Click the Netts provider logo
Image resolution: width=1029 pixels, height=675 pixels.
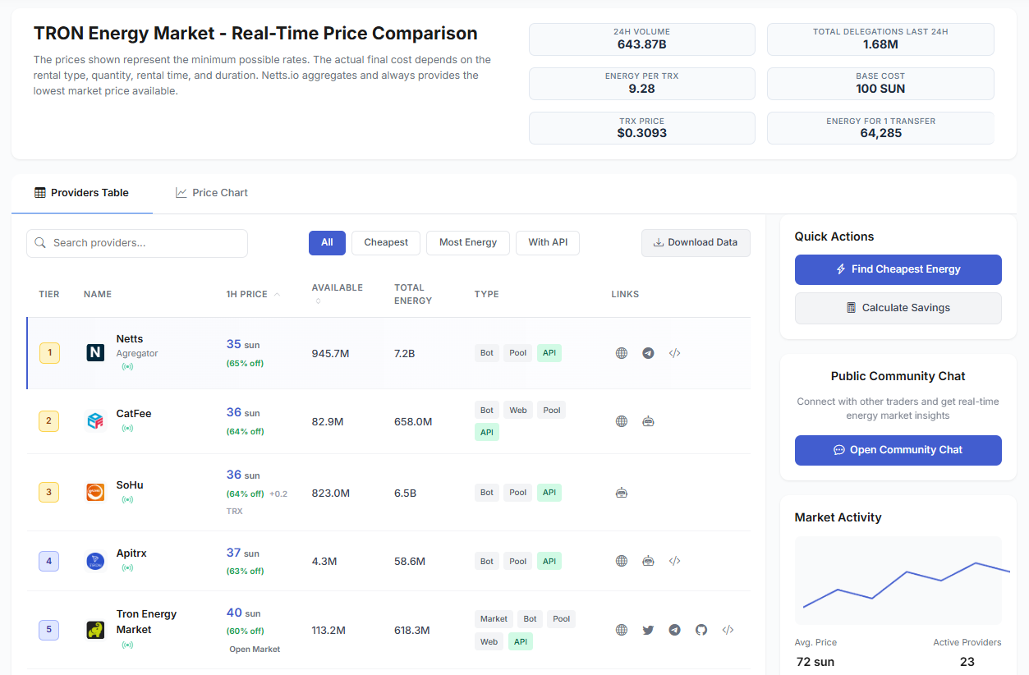(x=95, y=353)
